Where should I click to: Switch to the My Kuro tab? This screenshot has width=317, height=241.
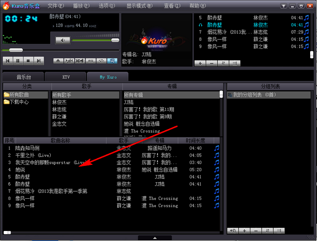coord(108,77)
